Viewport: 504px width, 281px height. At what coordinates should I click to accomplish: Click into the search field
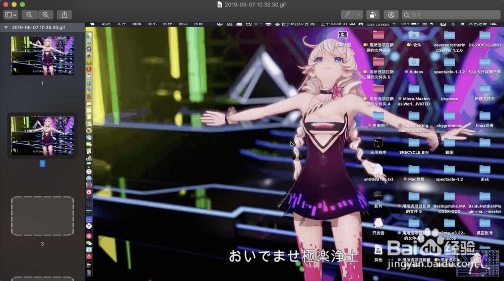[x=451, y=15]
